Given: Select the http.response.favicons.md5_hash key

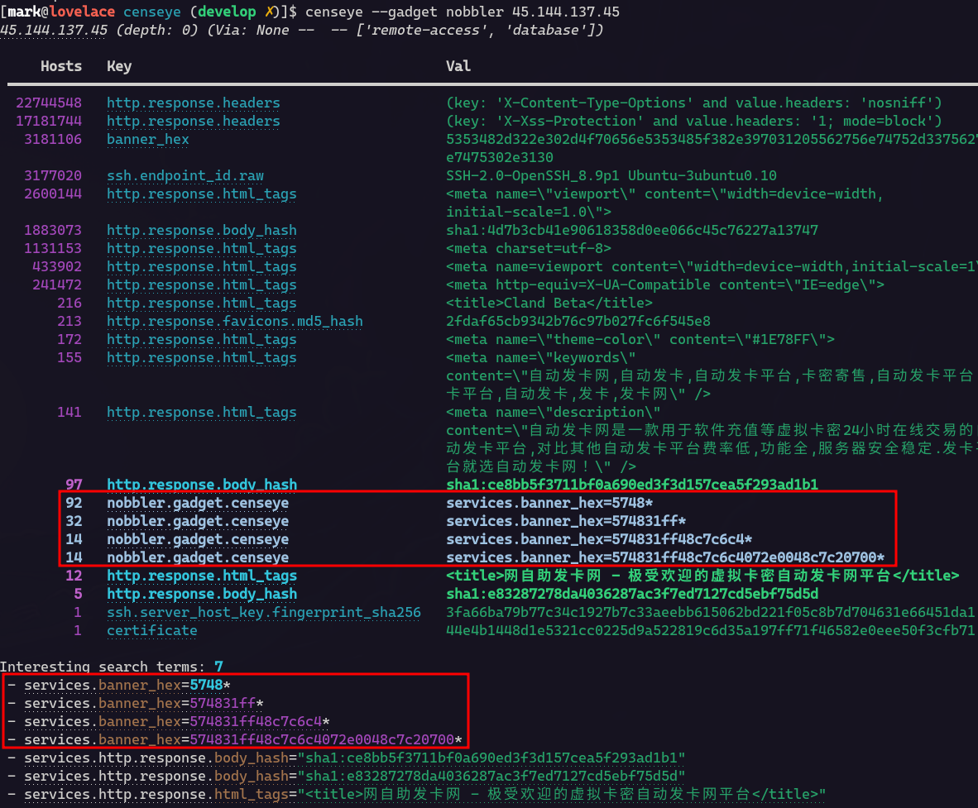Looking at the screenshot, I should click(x=234, y=321).
